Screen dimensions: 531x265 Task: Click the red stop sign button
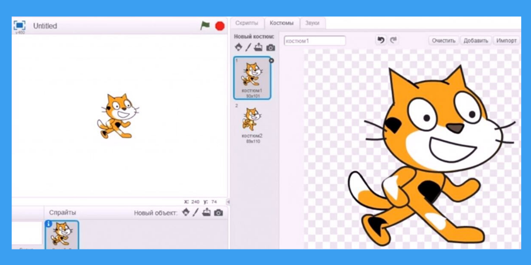(220, 26)
